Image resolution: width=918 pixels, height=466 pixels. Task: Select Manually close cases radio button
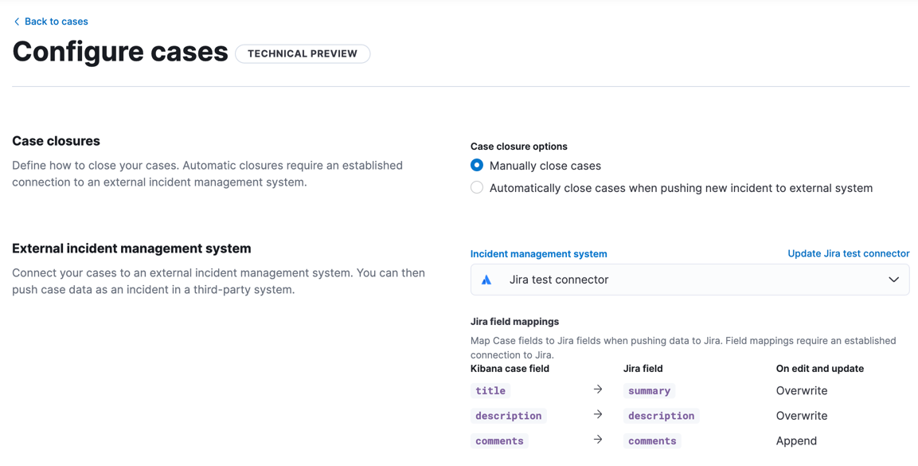[477, 166]
